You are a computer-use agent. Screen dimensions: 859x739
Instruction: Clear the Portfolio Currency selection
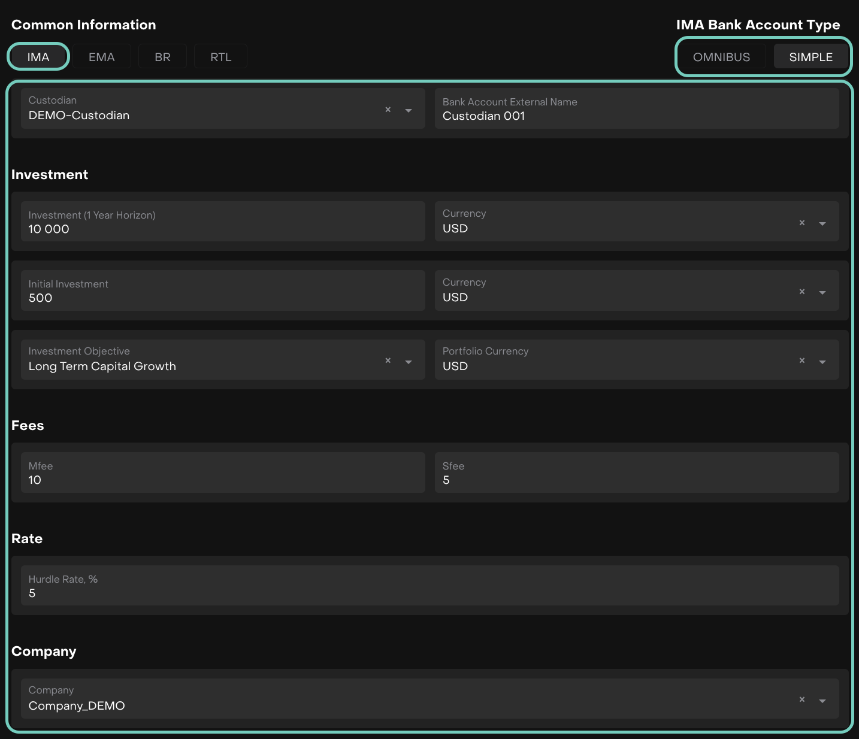click(x=801, y=361)
